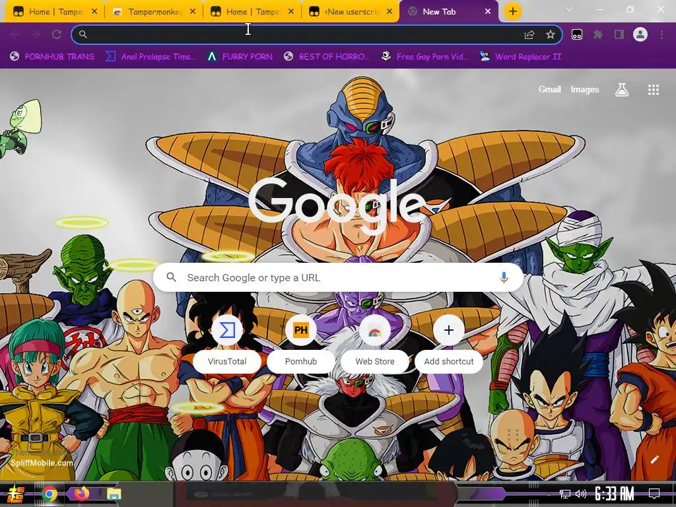Focus the Search Google or type a URL box
The height and width of the screenshot is (507, 676).
click(339, 277)
